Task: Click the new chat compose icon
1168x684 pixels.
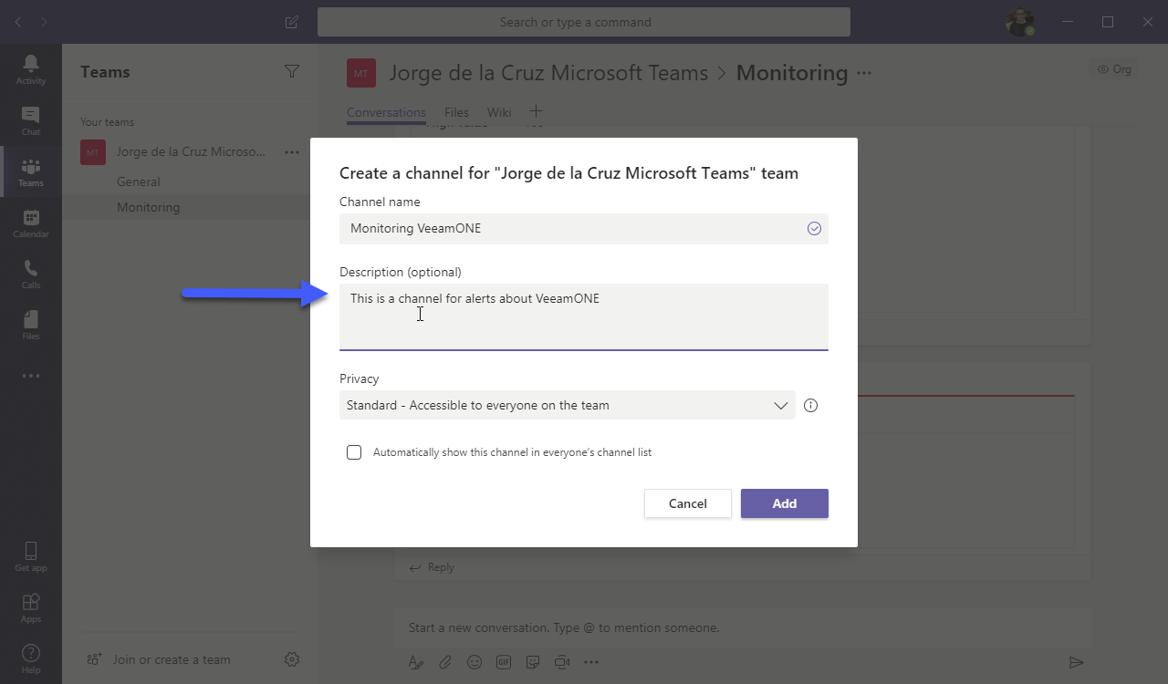Action: [x=292, y=22]
